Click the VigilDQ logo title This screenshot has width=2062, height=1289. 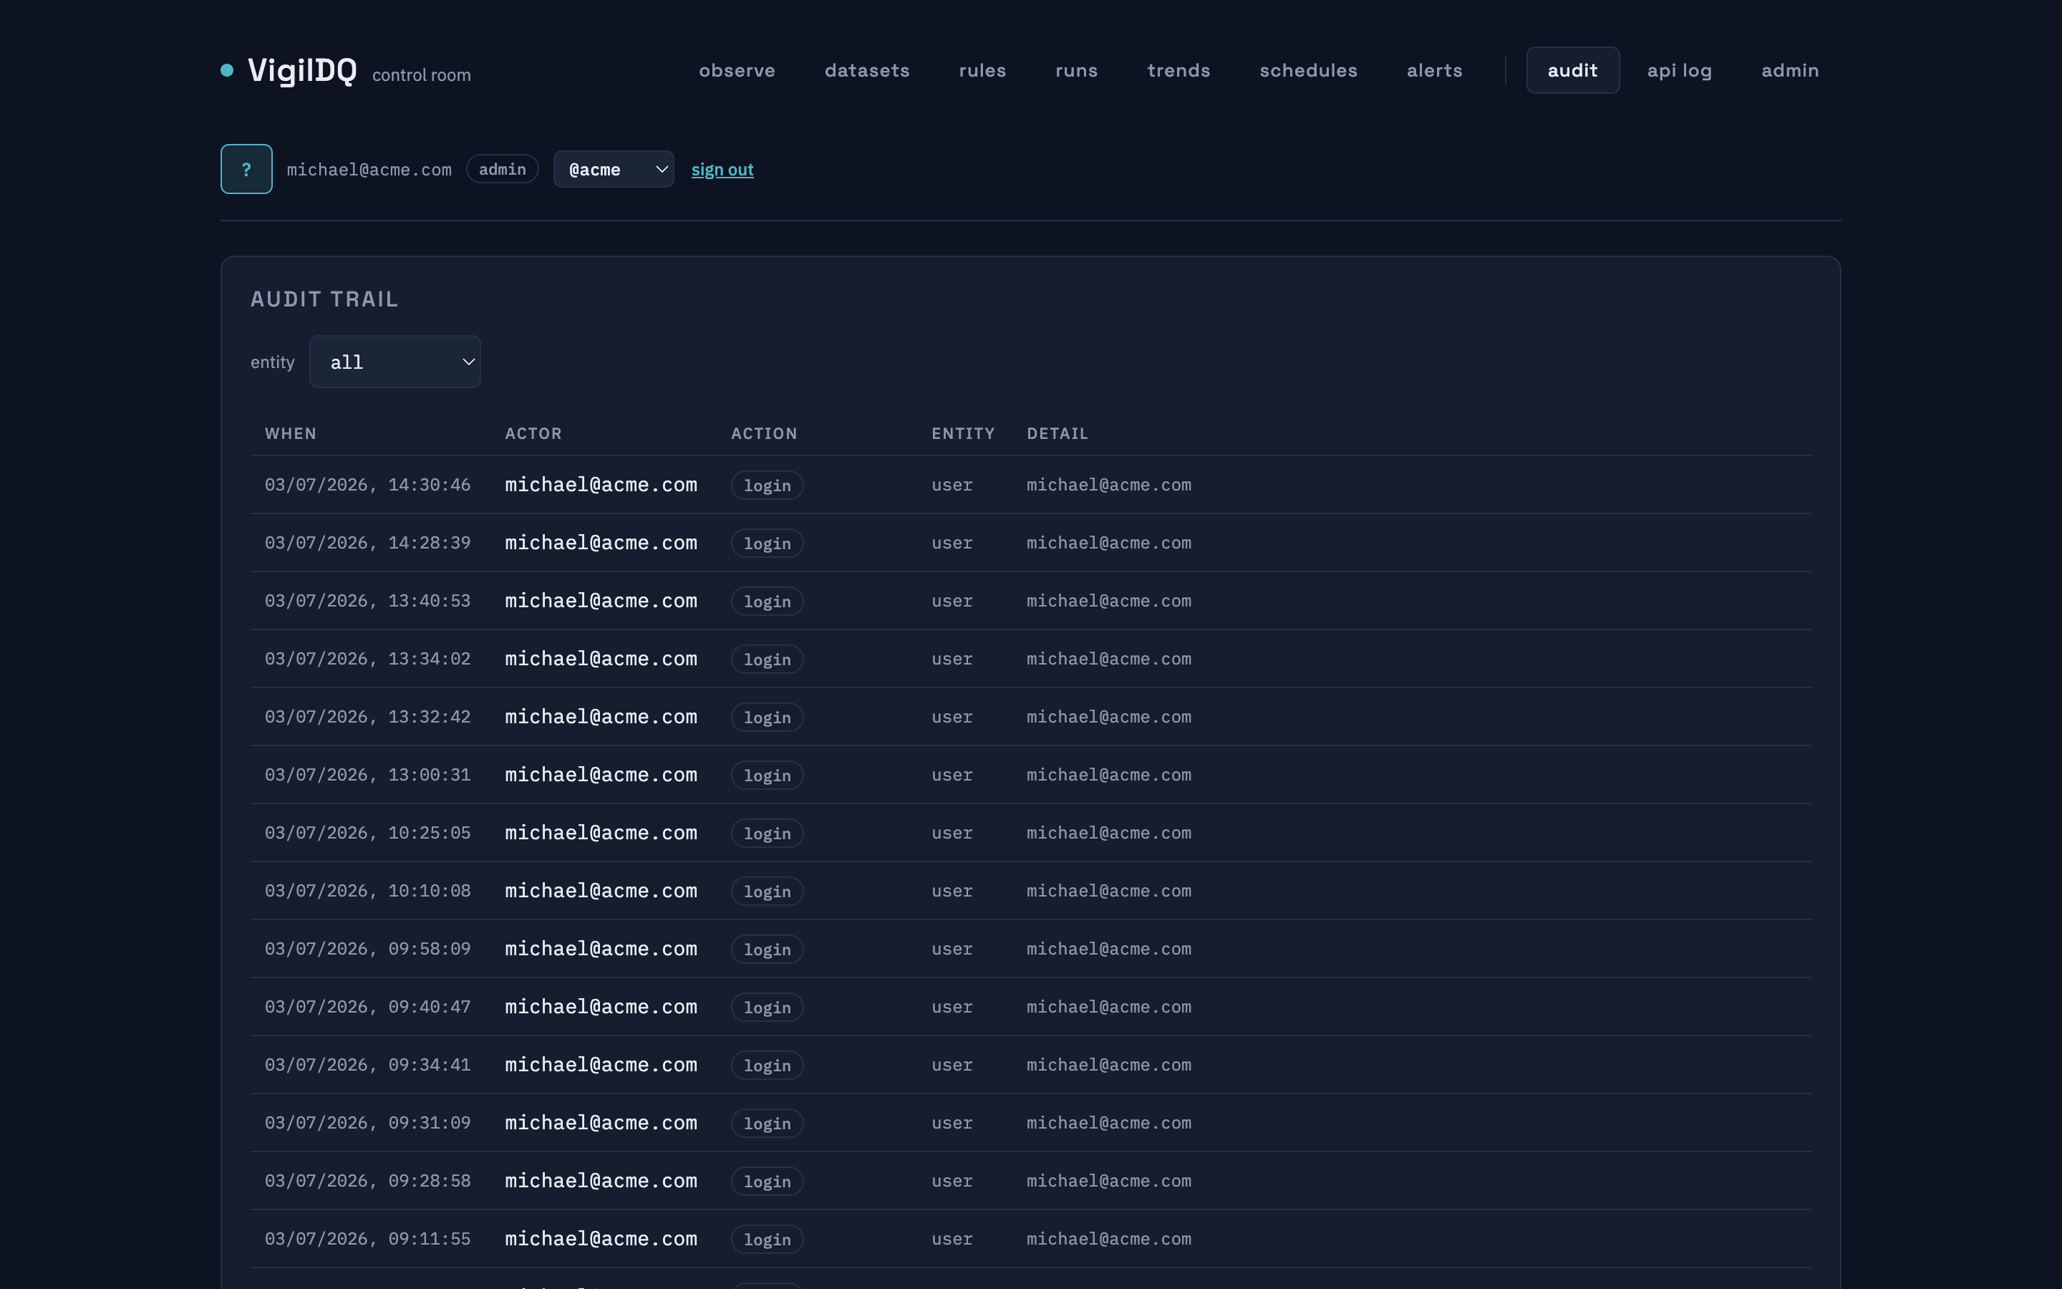click(x=302, y=70)
